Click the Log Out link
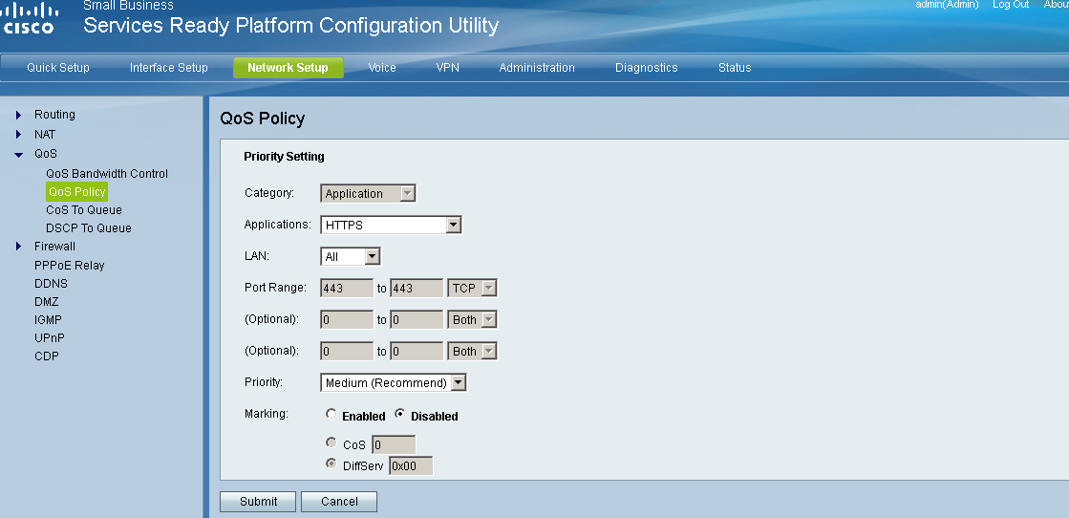The width and height of the screenshot is (1069, 518). 1011,5
